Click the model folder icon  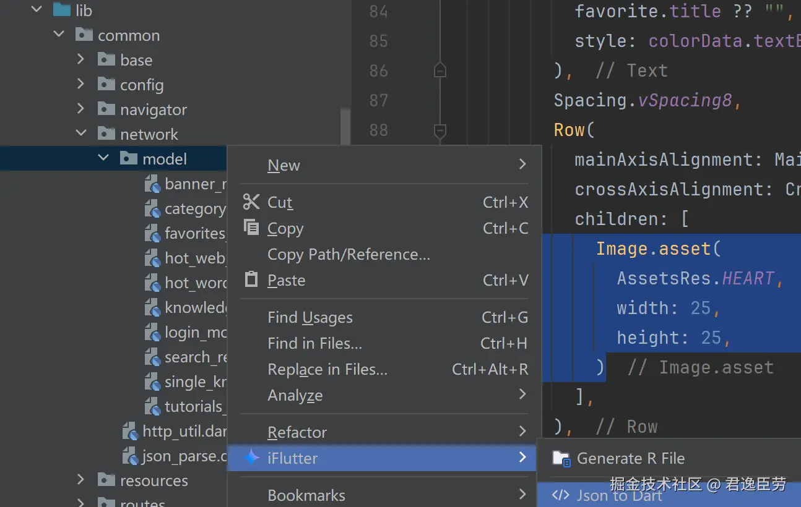[x=128, y=159]
